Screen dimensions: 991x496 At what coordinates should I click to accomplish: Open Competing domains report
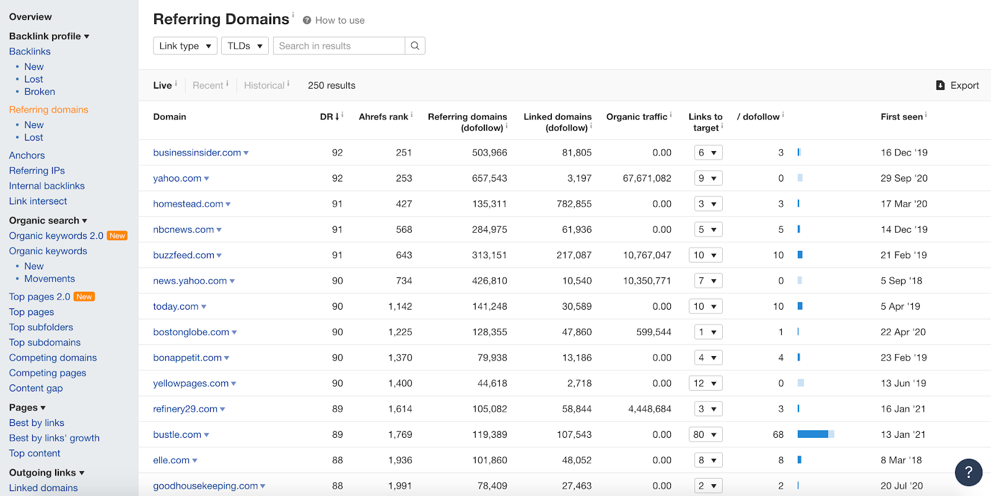53,358
